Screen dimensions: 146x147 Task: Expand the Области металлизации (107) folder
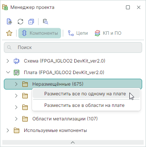(16, 119)
